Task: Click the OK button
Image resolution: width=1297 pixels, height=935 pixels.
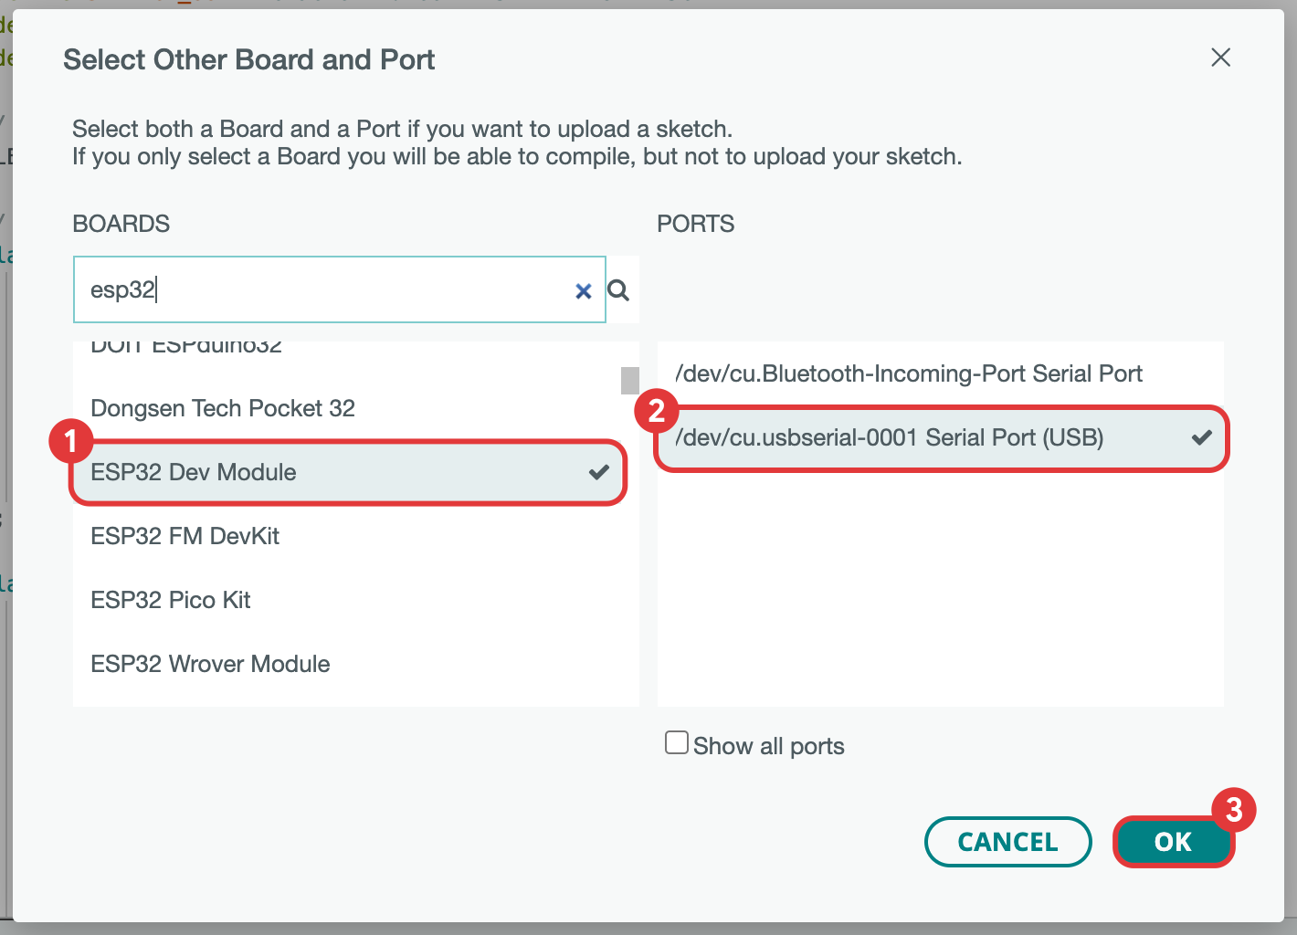Action: click(1173, 841)
